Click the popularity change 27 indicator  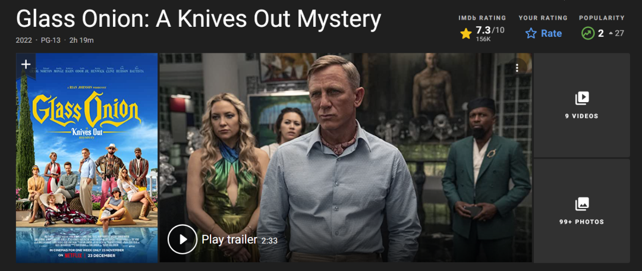click(x=616, y=33)
